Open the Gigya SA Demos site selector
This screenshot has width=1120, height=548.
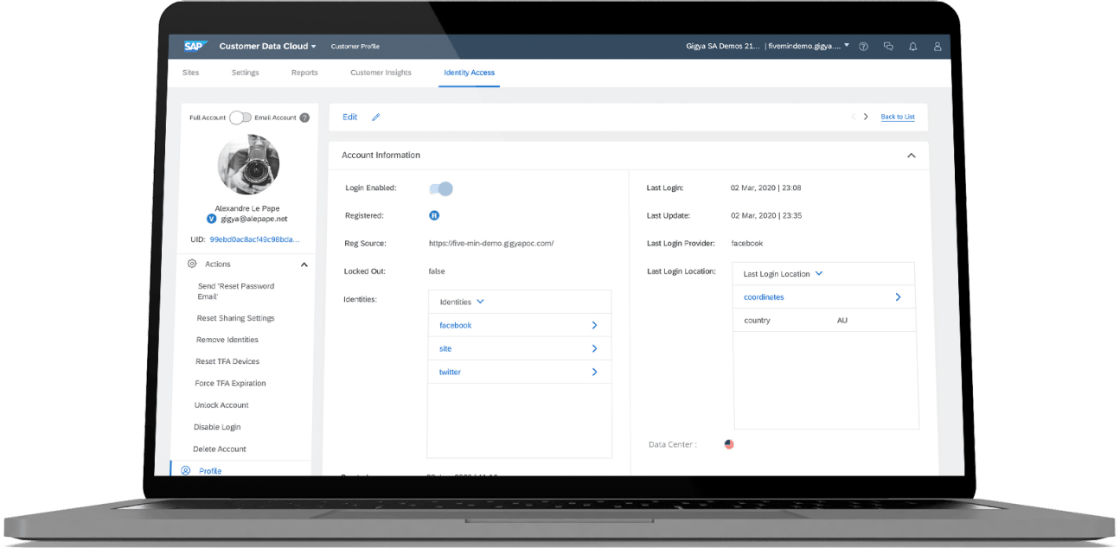[765, 47]
